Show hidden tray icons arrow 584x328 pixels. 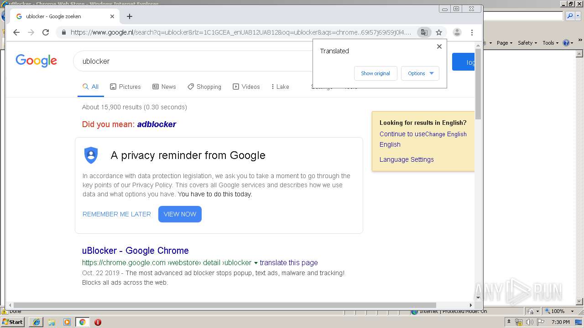(x=509, y=322)
